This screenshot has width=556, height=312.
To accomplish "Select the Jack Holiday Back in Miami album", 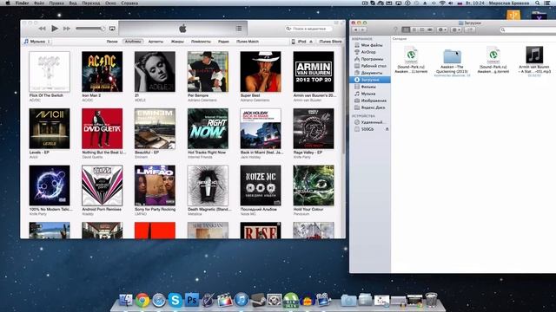I will coord(261,128).
